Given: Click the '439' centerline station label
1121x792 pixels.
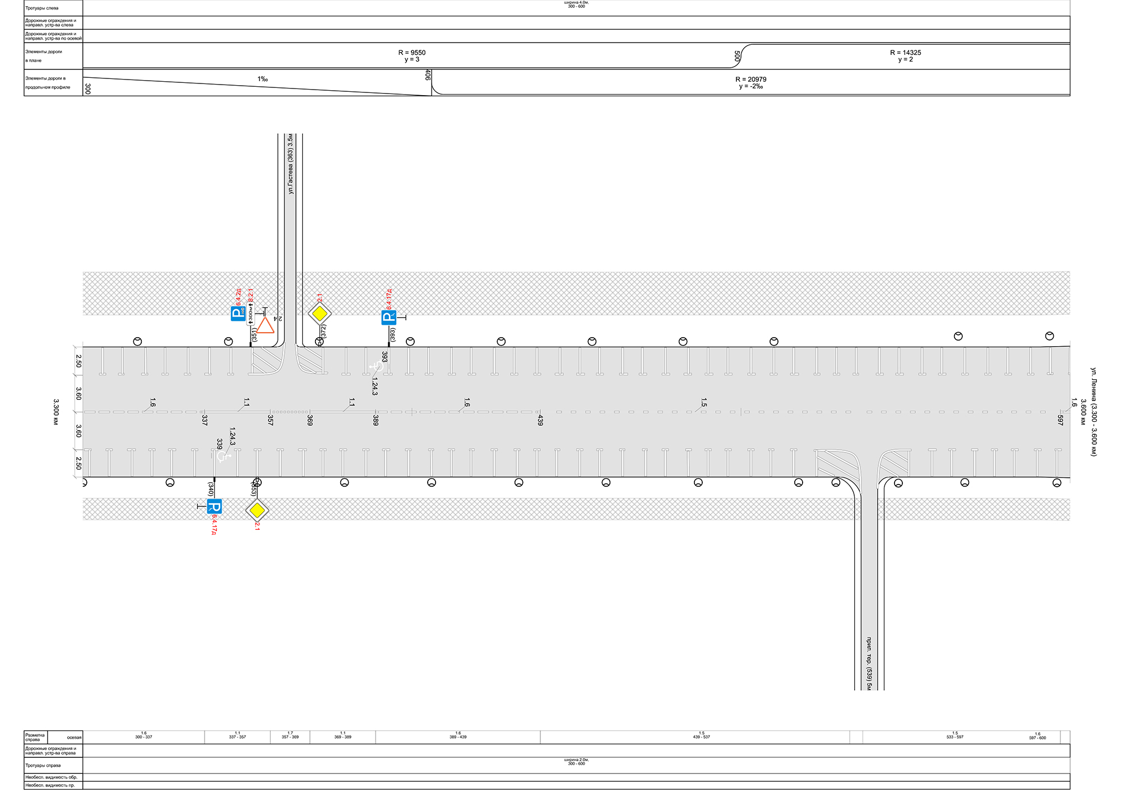Looking at the screenshot, I should click(x=540, y=420).
